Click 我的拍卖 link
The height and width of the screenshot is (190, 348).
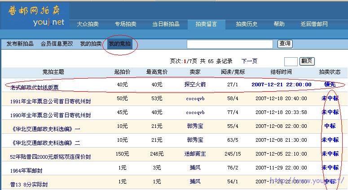(91, 44)
